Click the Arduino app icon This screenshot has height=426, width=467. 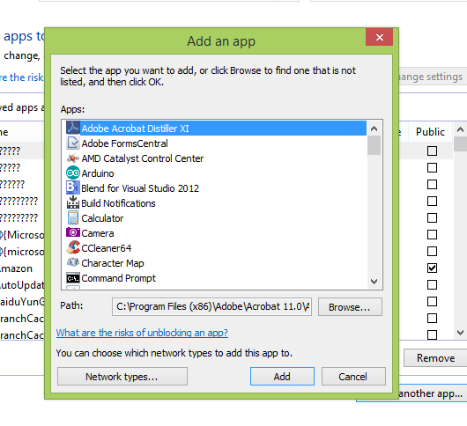coord(73,173)
